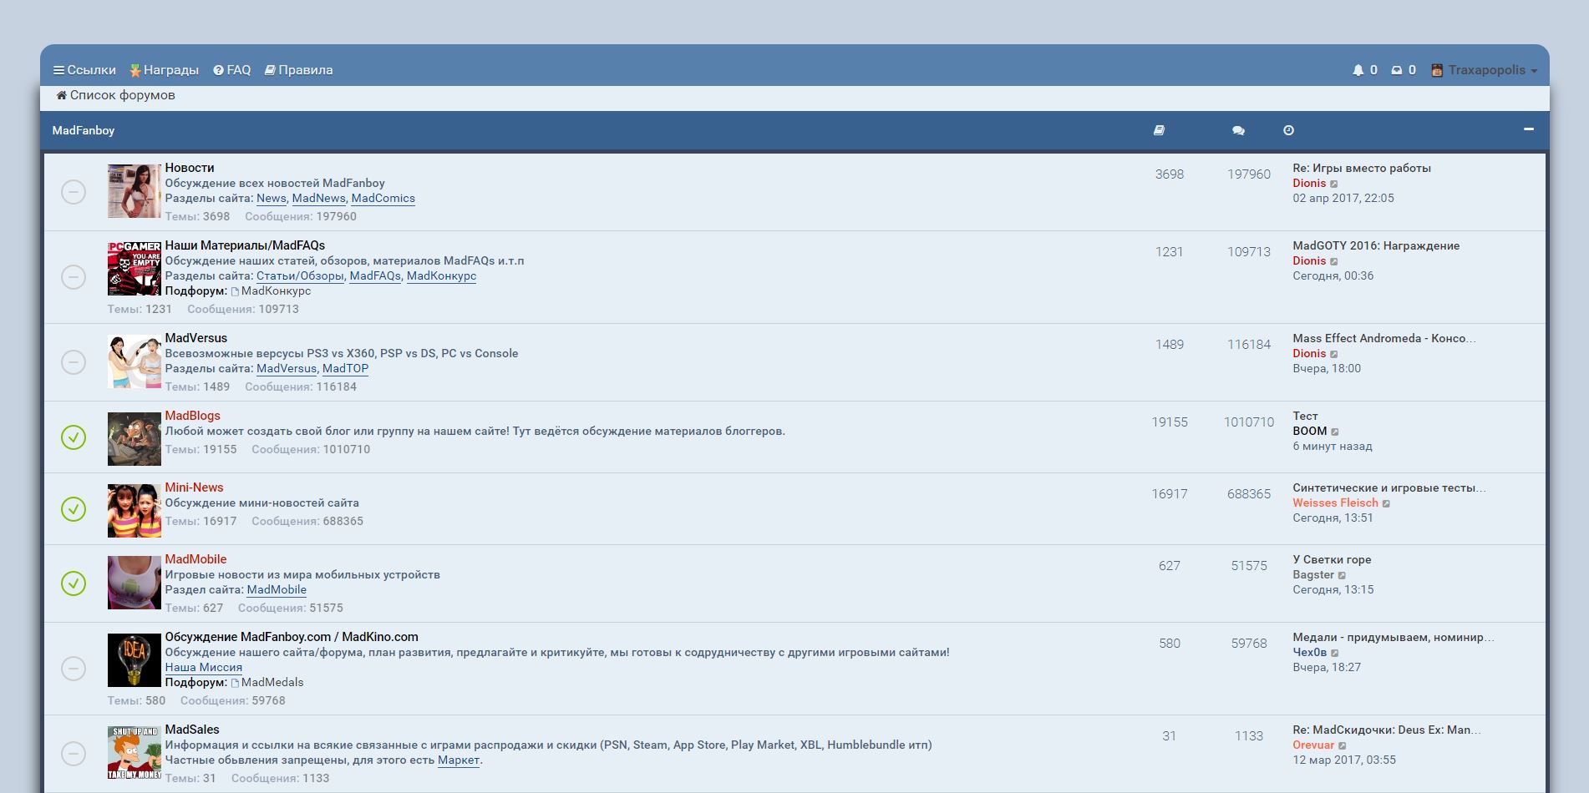This screenshot has width=1589, height=793.
Task: Open the Новости forum
Action: [x=190, y=168]
